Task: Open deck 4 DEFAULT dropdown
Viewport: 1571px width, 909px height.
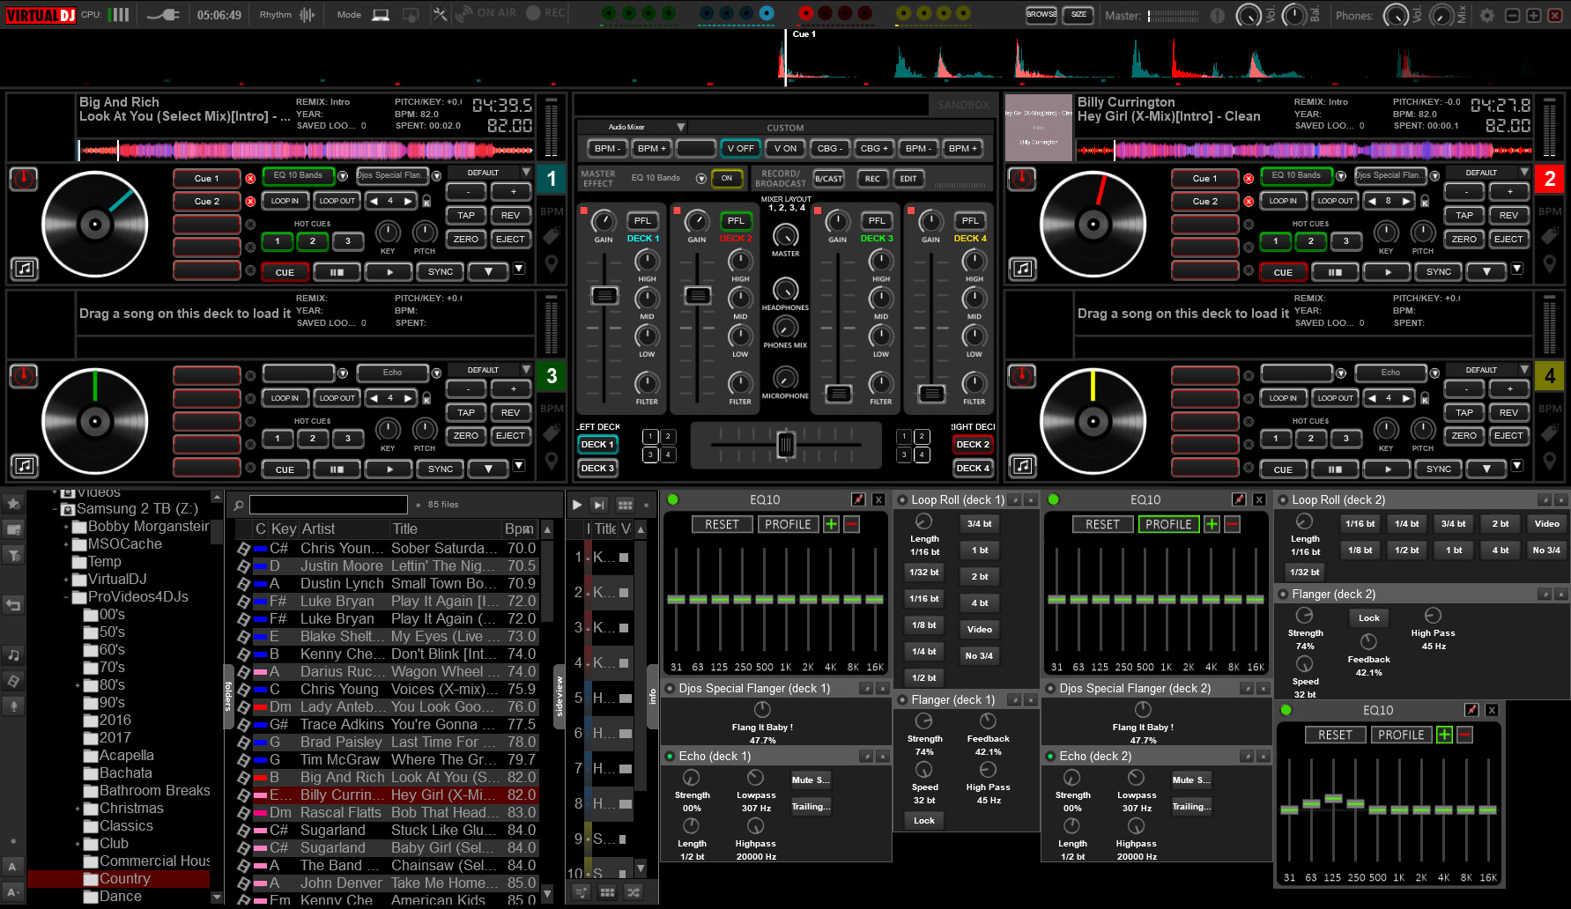Action: tap(1523, 370)
